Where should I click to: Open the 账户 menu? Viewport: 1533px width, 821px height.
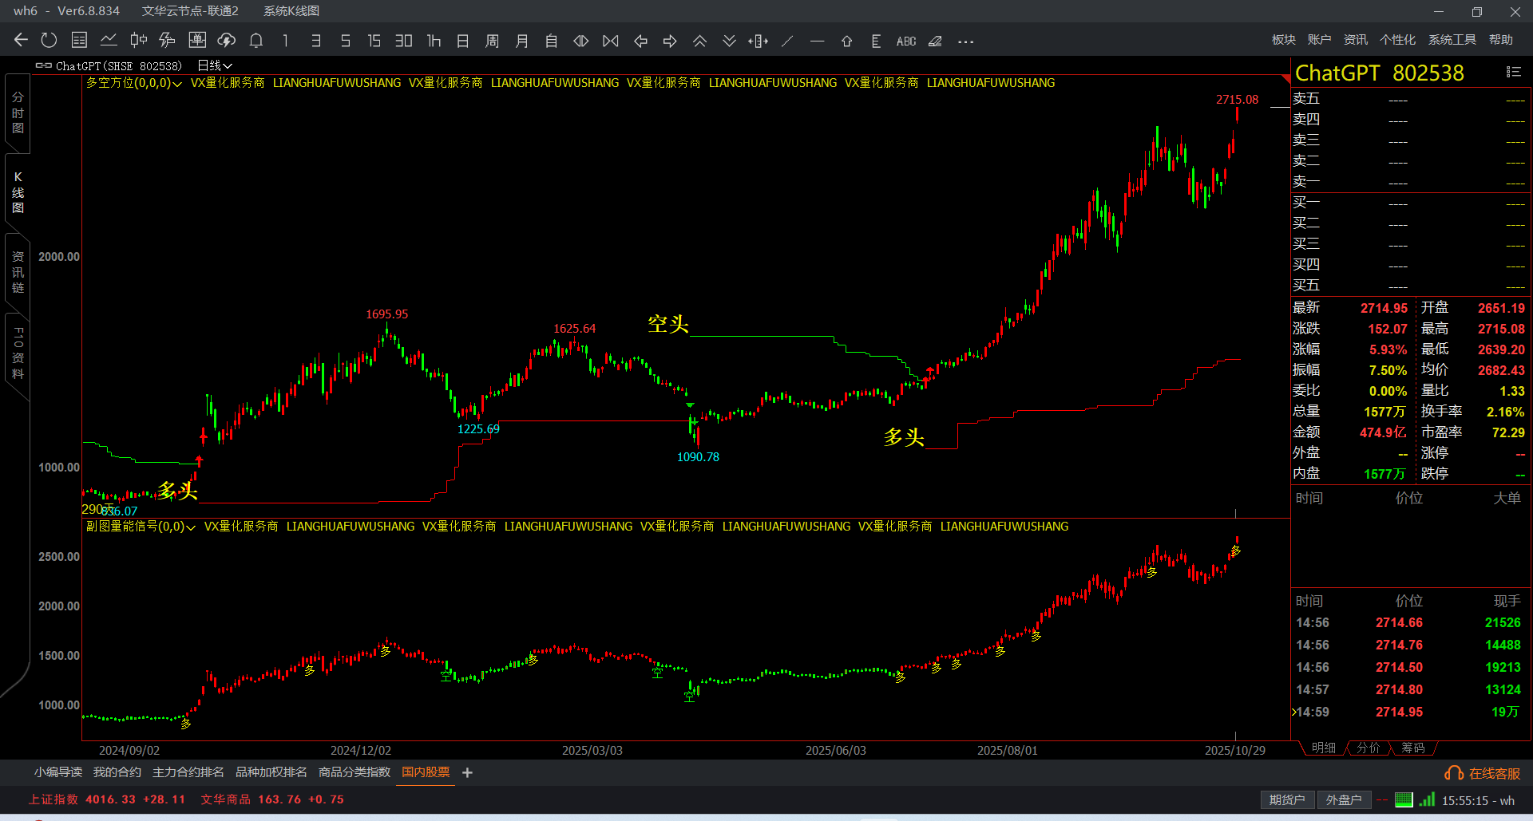[x=1320, y=40]
